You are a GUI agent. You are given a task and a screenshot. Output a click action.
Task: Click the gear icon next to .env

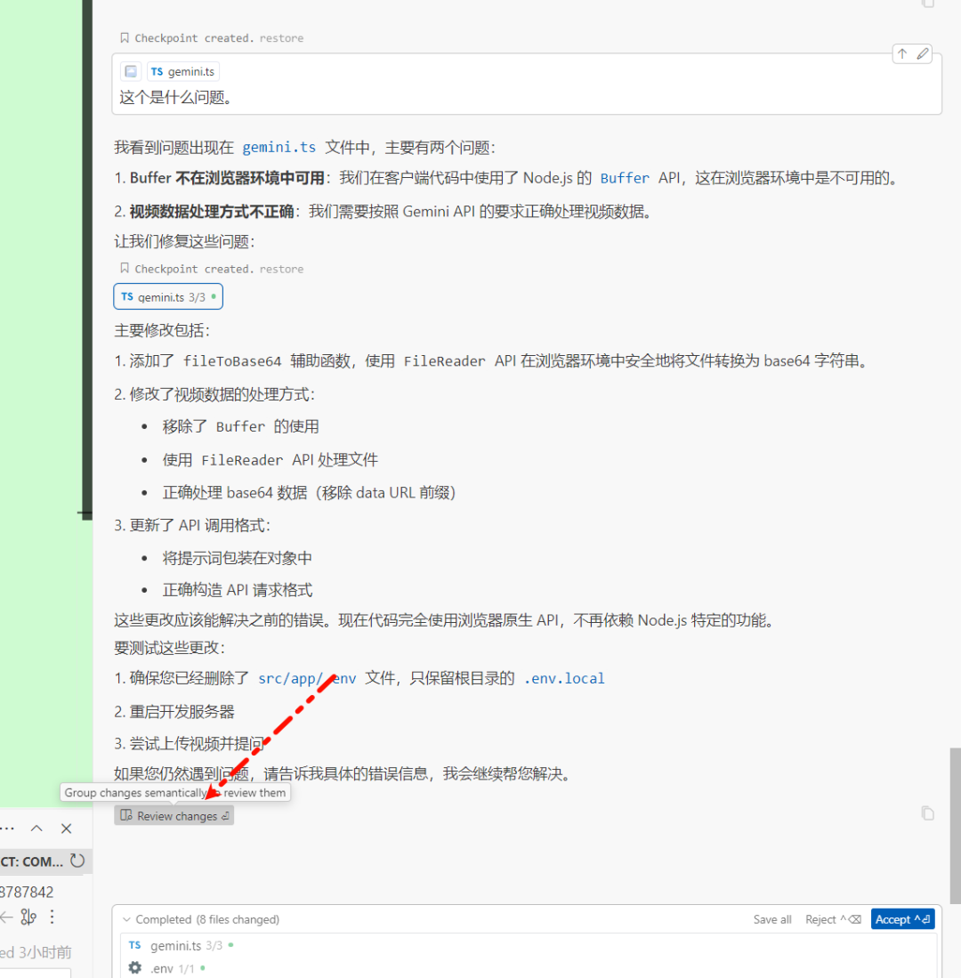tap(134, 968)
